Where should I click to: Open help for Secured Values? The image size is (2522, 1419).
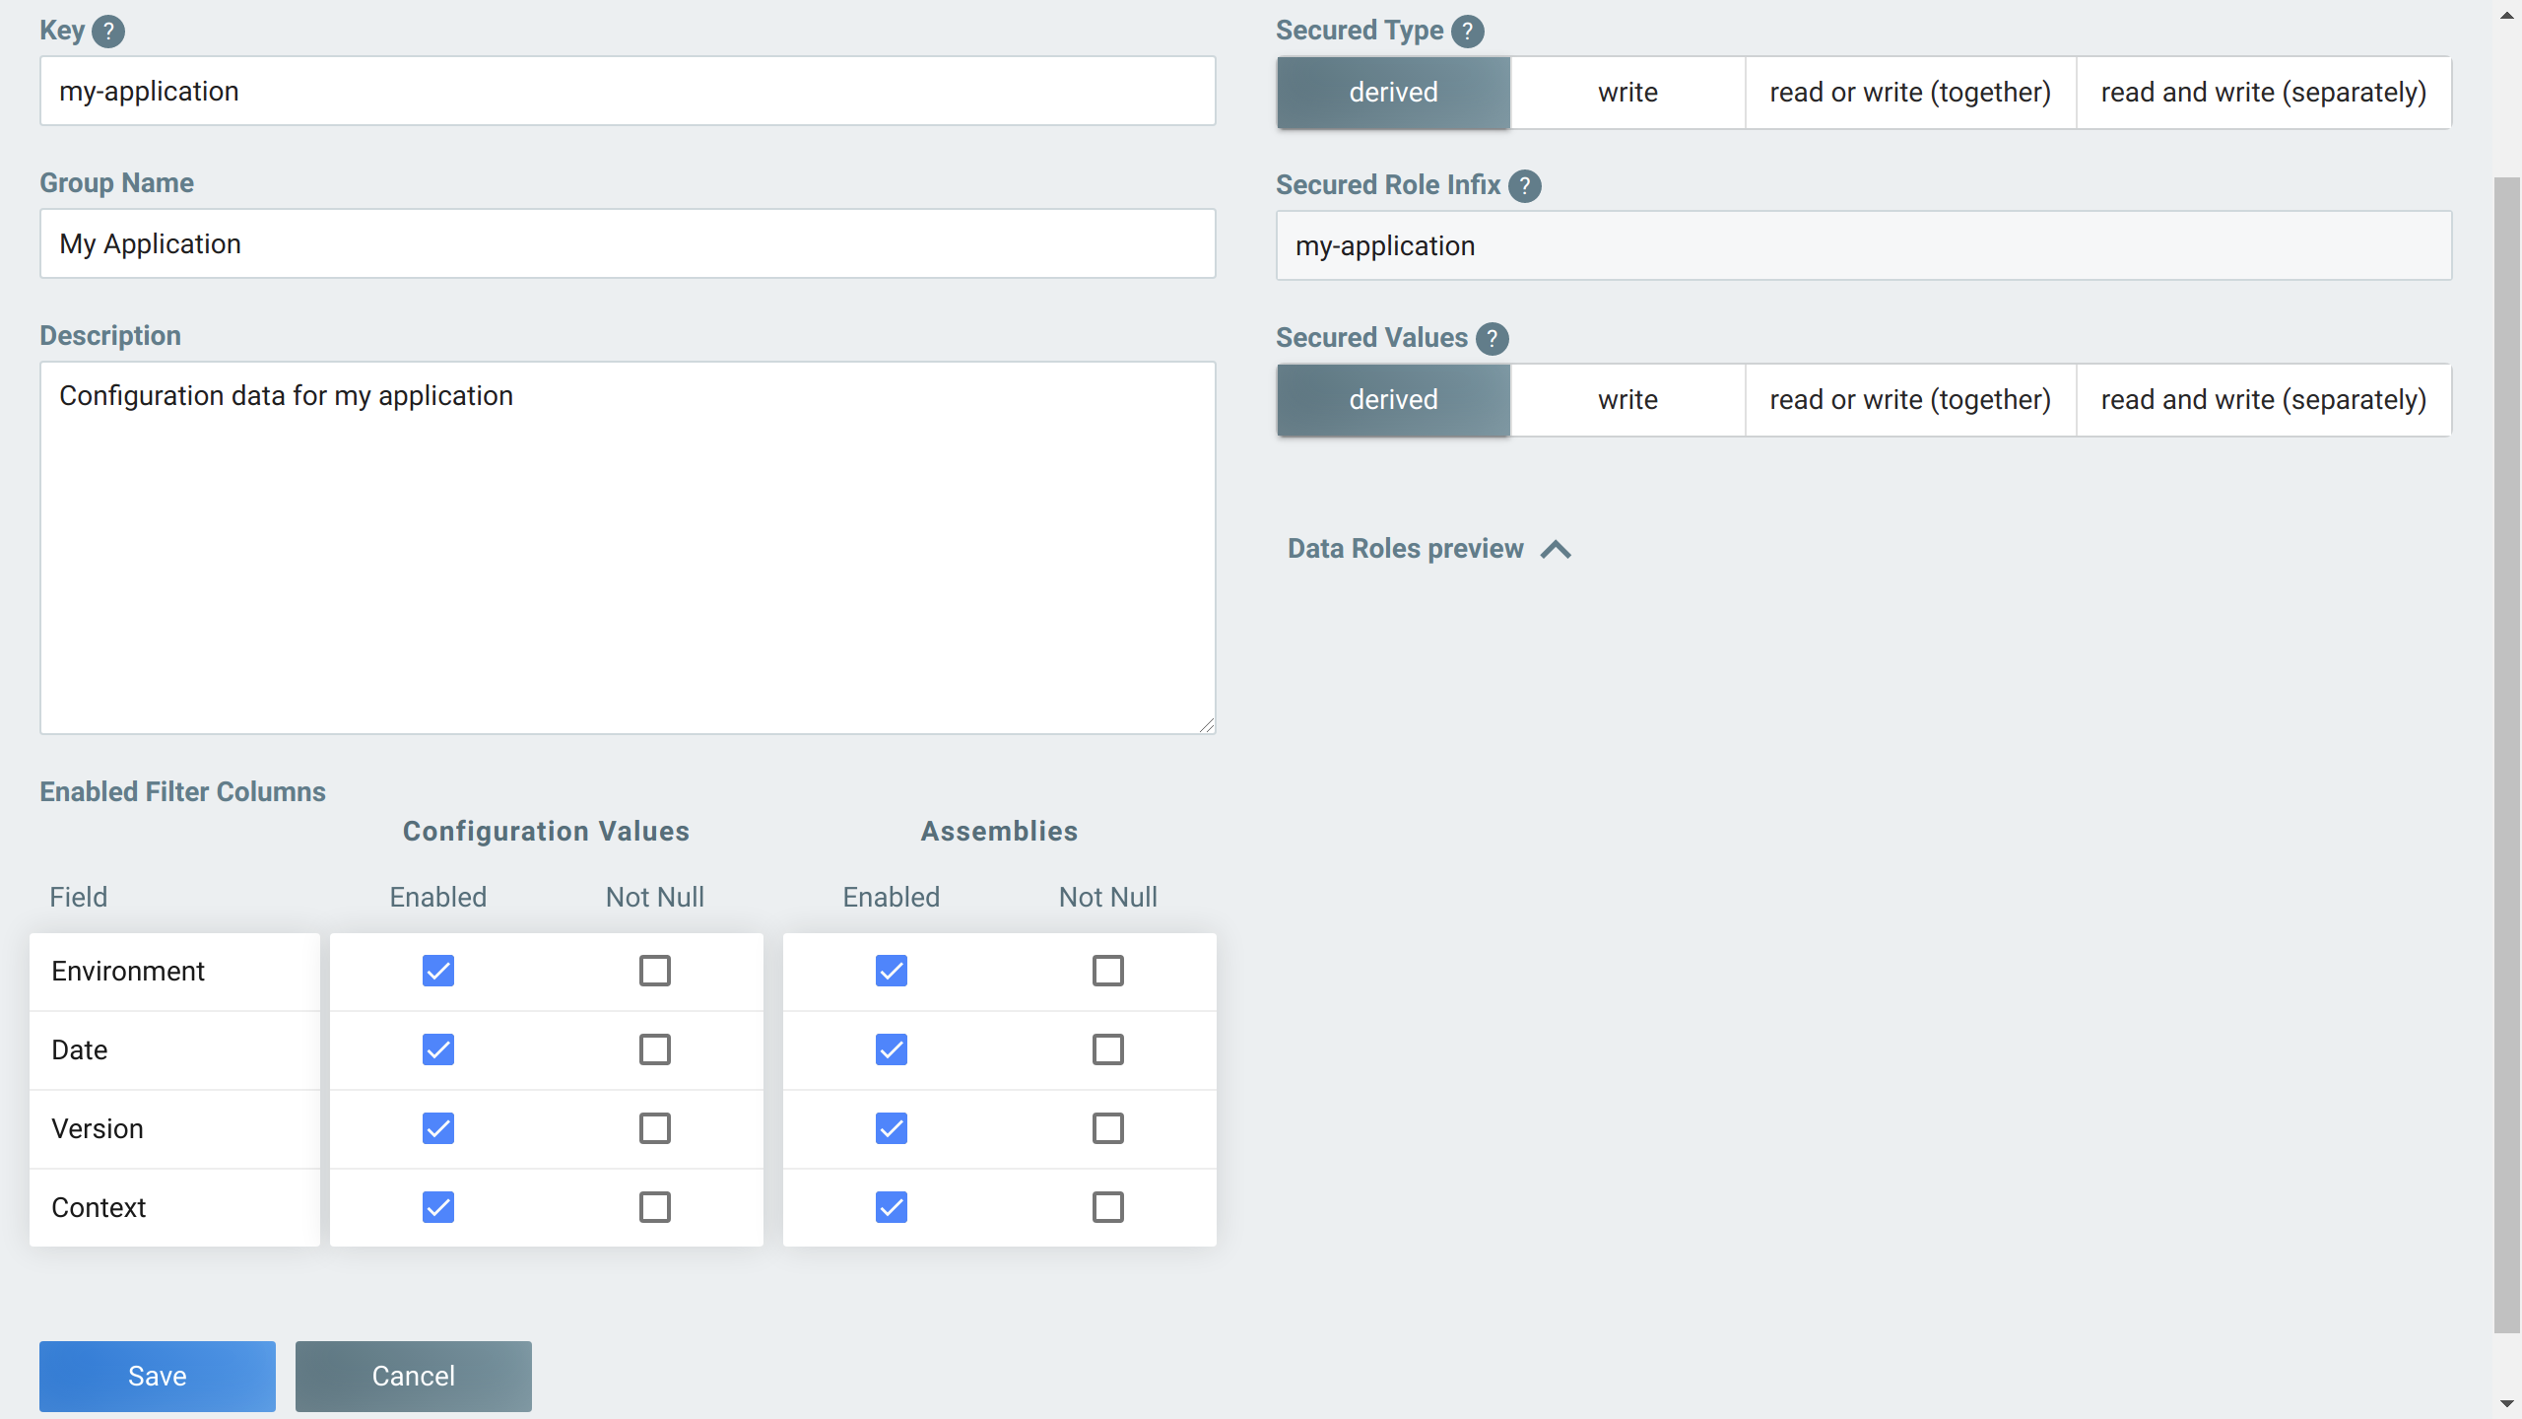tap(1491, 338)
